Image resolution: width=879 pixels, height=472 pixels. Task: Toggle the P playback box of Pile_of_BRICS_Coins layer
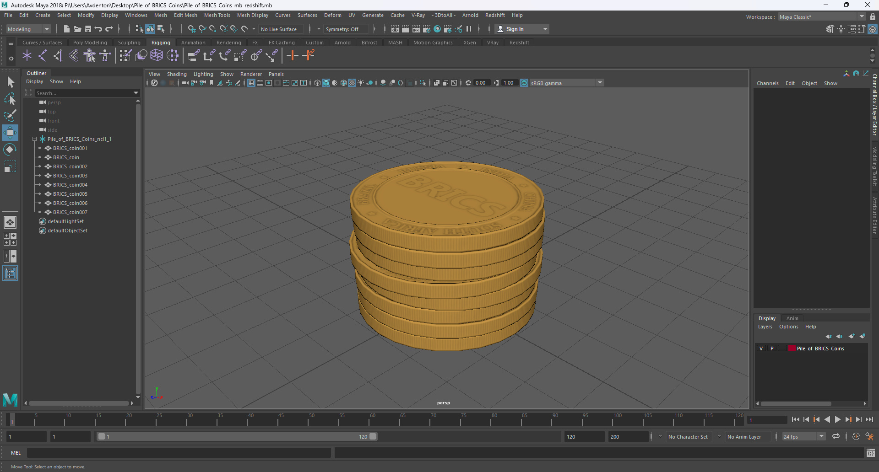[x=772, y=349]
